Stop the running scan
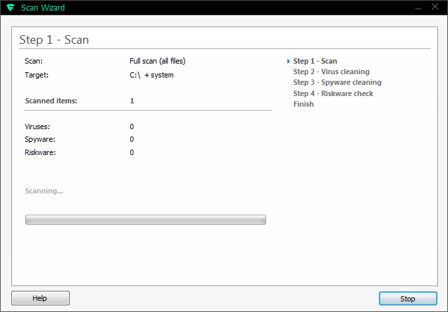 click(408, 298)
